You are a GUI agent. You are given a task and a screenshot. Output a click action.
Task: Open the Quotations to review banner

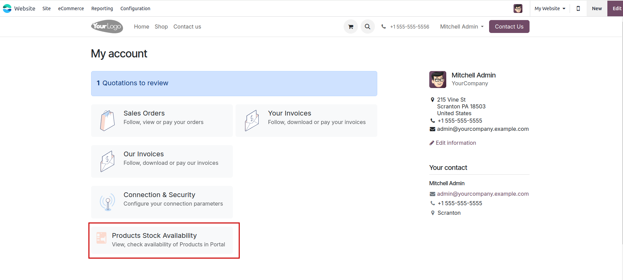point(234,83)
